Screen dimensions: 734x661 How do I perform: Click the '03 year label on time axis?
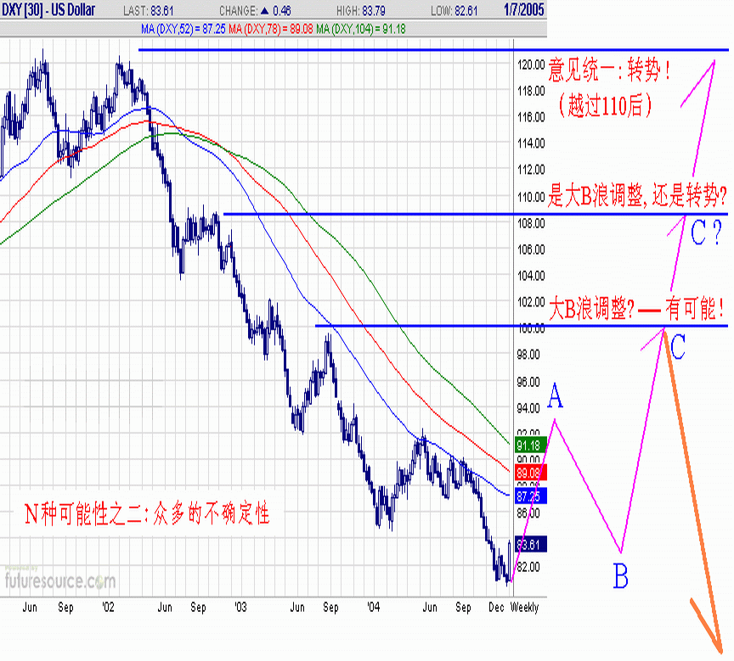(x=240, y=607)
